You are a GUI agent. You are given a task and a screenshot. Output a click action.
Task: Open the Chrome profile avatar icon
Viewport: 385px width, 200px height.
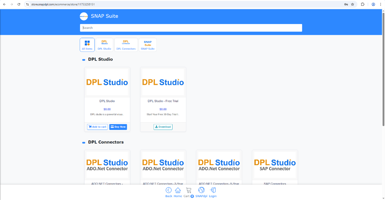click(x=373, y=4)
